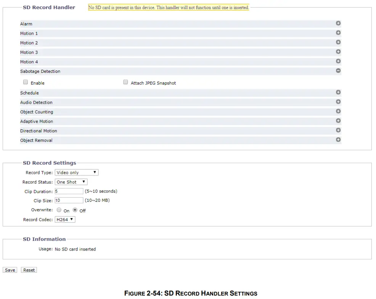
Task: Expand Motion 4 via its plus icon
Action: click(x=338, y=61)
